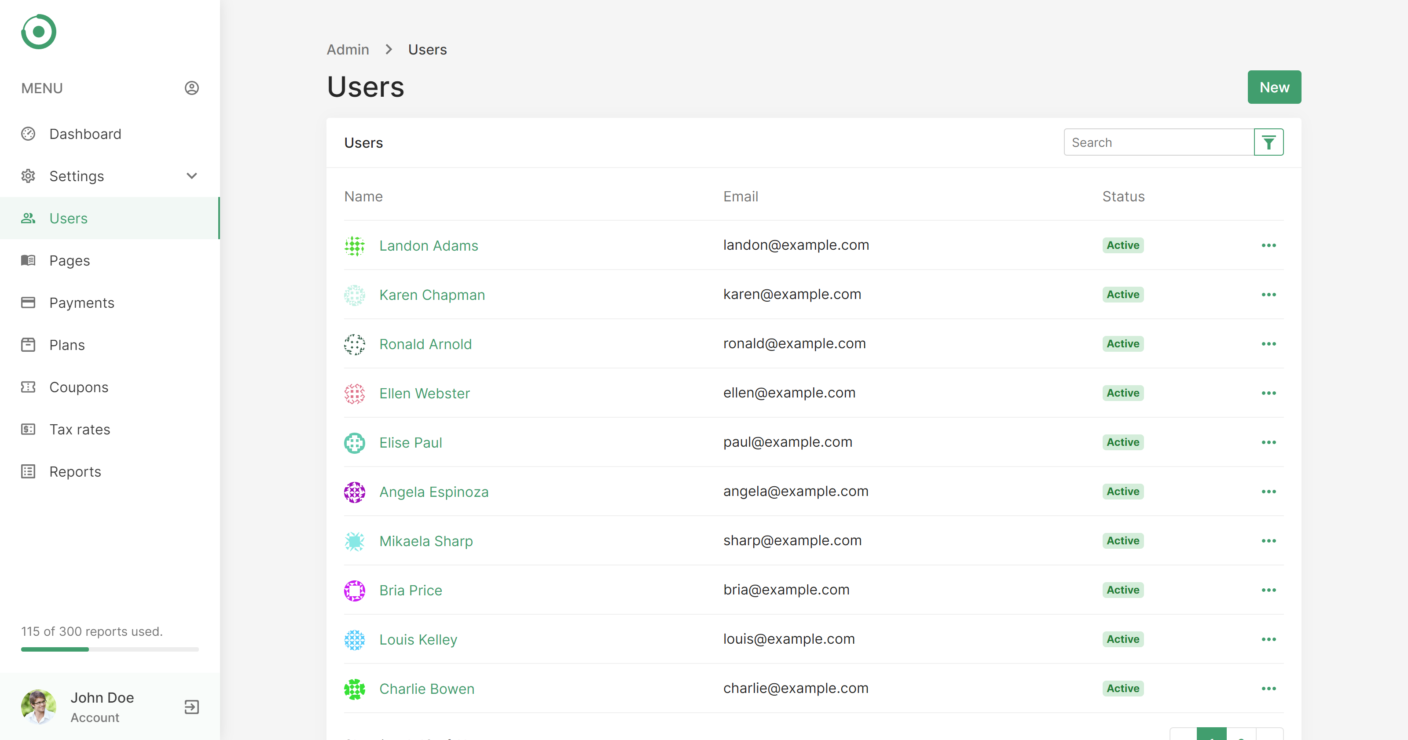1408x740 pixels.
Task: Click the logout icon beside John Doe
Action: point(191,707)
